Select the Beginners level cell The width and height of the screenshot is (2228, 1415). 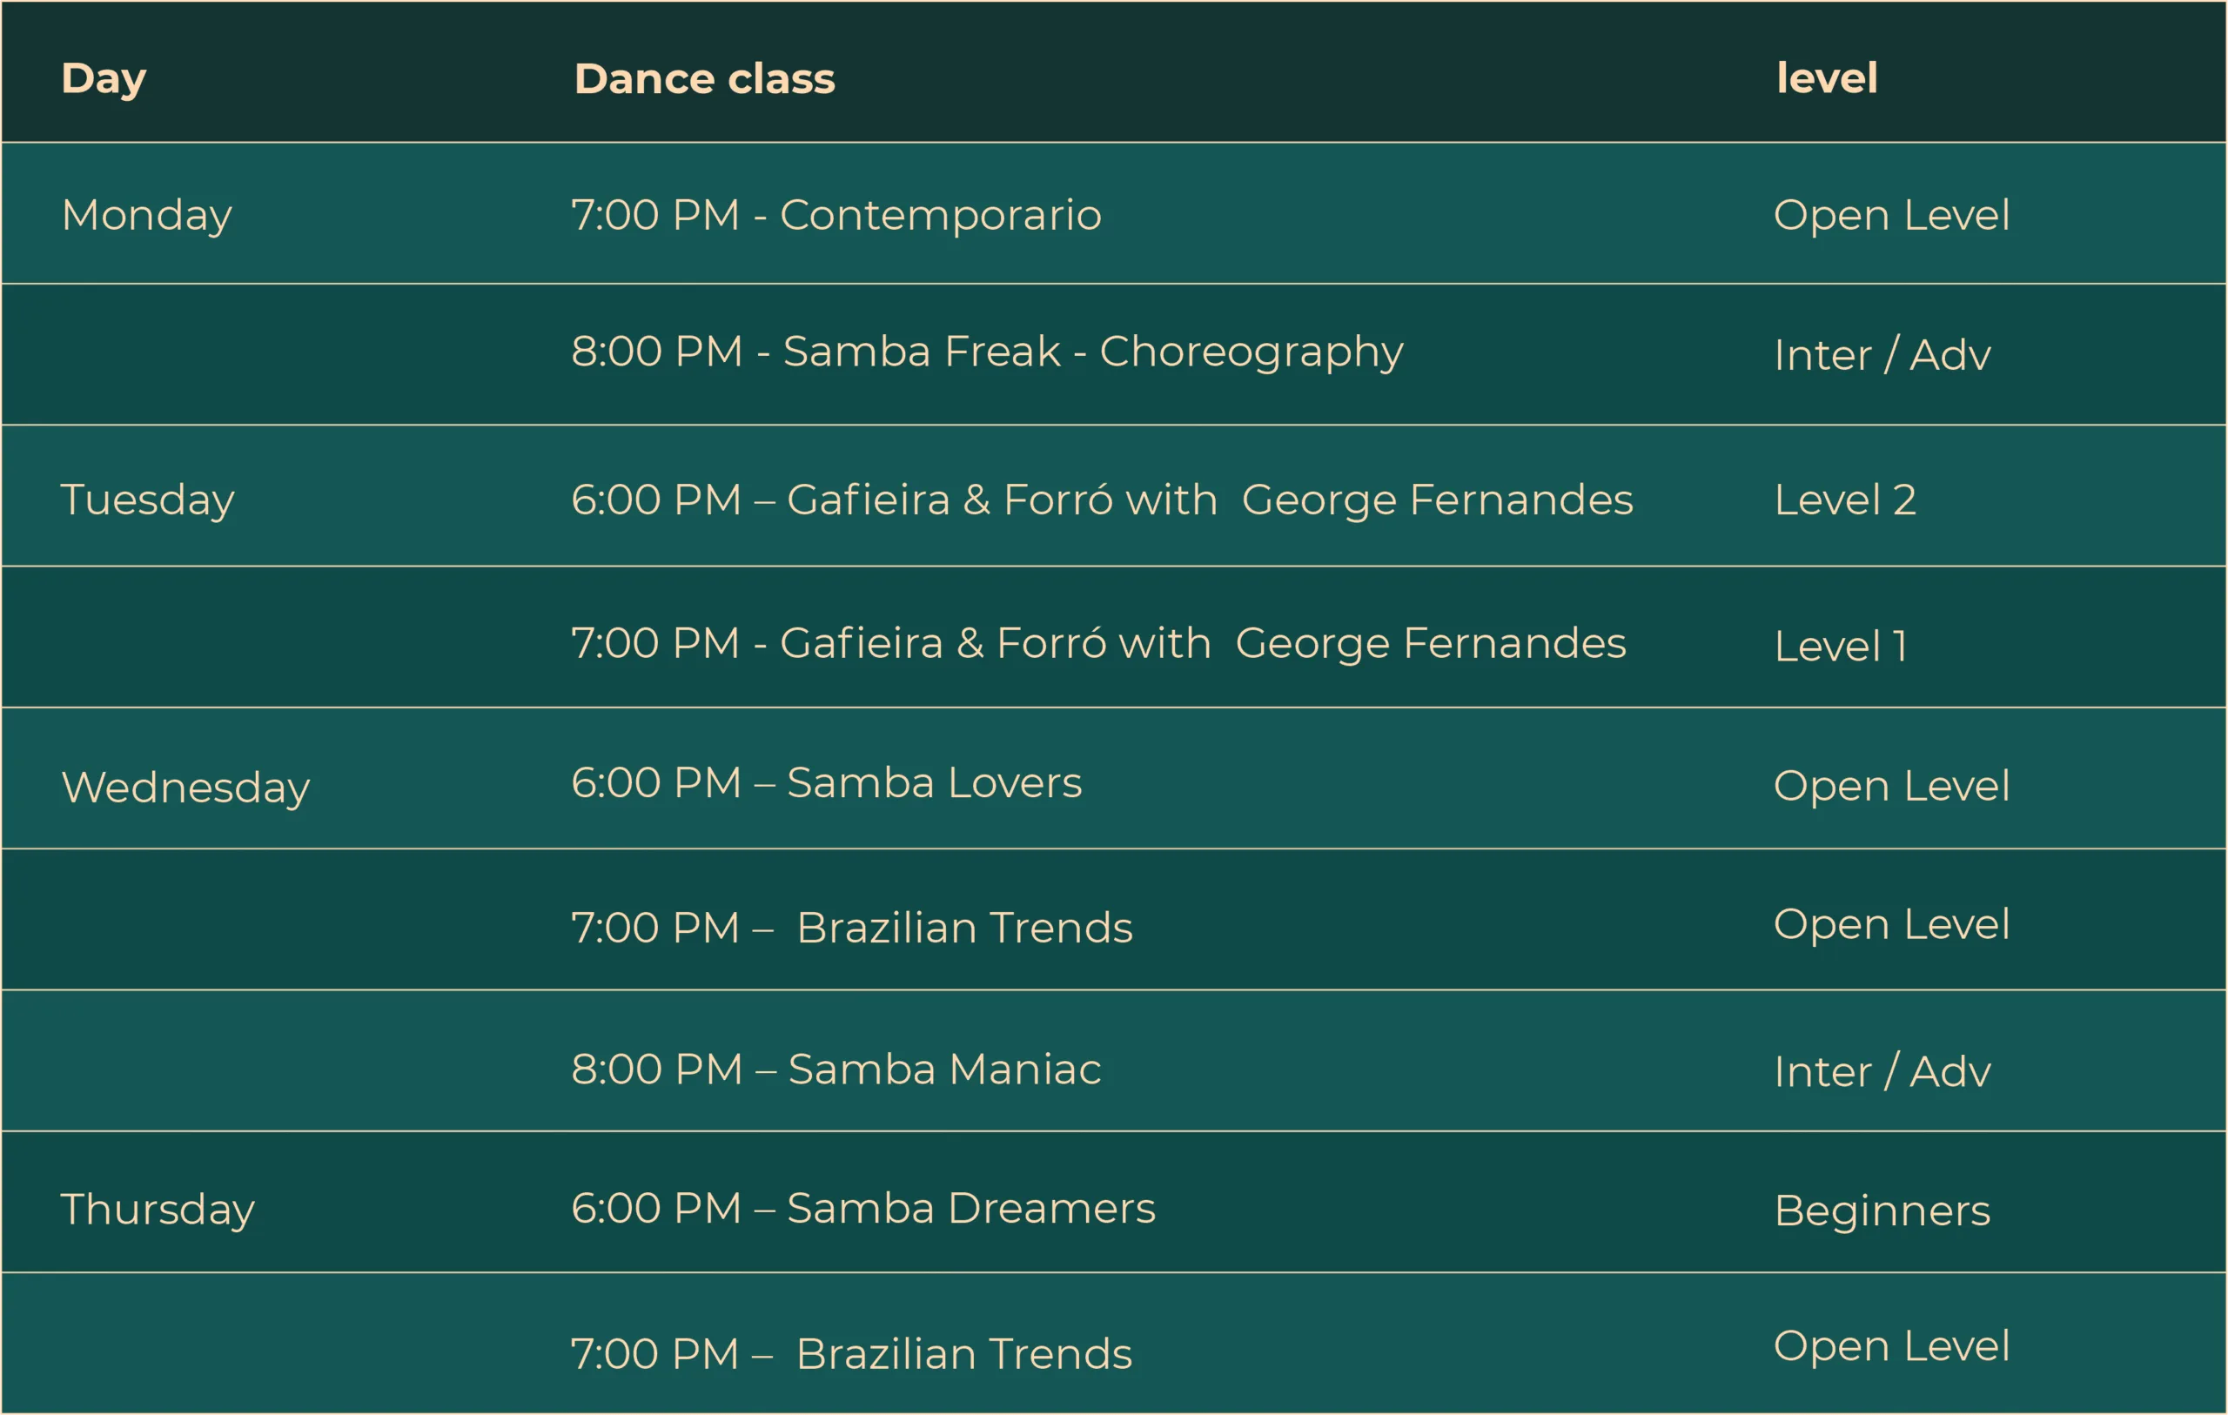1882,1210
